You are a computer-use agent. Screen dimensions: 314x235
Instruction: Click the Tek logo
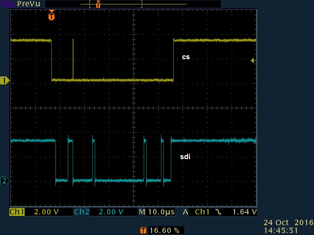8,4
